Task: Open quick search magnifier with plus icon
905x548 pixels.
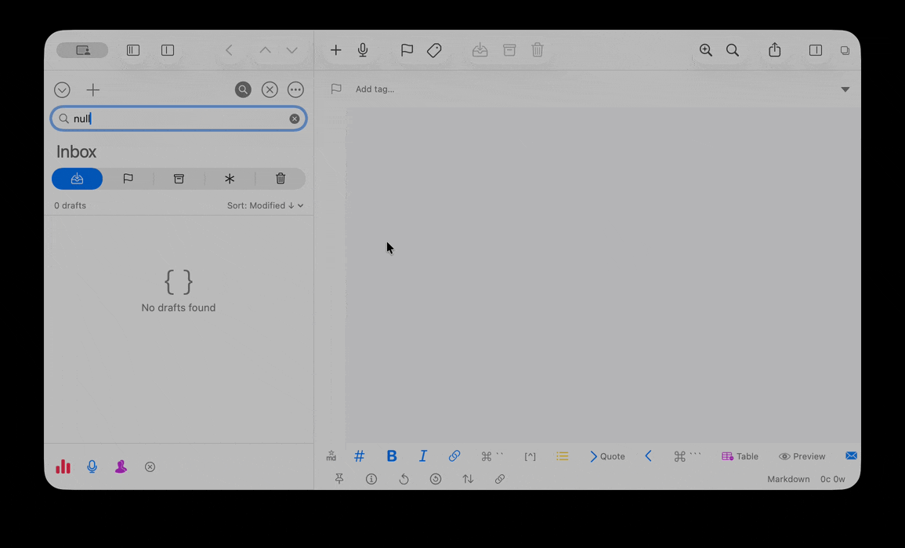Action: pos(705,50)
